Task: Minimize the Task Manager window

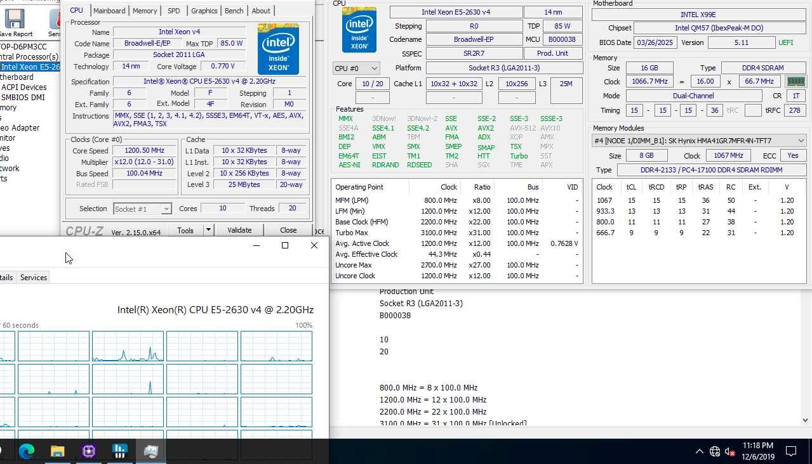Action: 256,245
